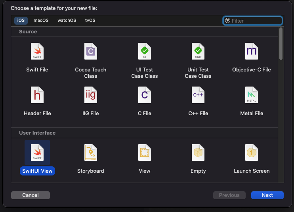Click the 'Swift File' label text
This screenshot has height=212, width=294.
tap(37, 70)
